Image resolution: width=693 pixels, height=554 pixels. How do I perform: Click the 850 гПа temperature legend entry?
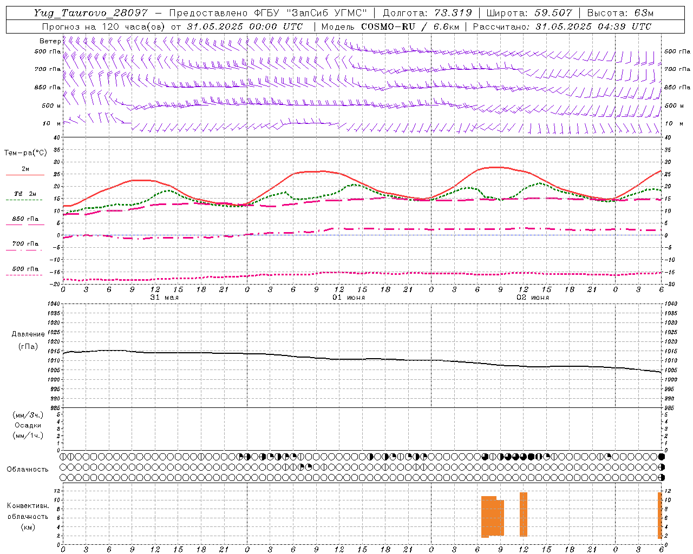click(x=25, y=219)
